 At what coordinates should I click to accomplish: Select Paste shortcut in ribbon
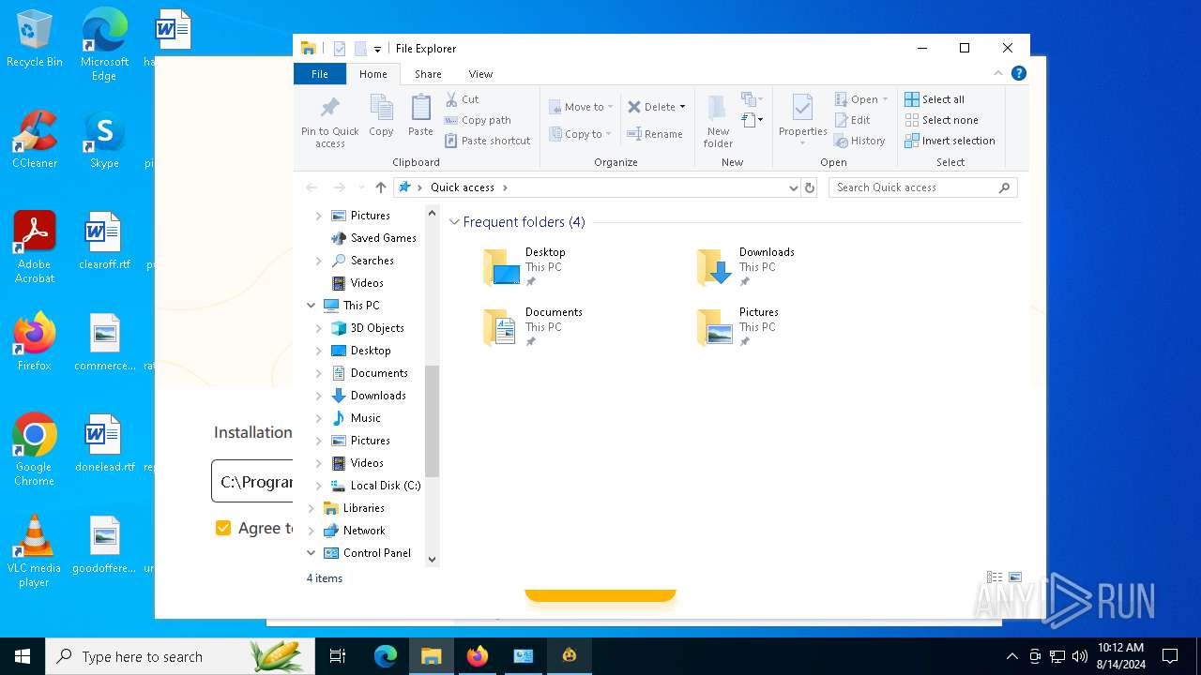(488, 141)
